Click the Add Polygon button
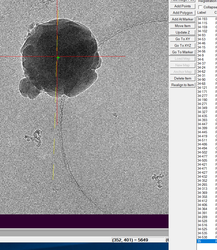The width and height of the screenshot is (217, 250). coord(182,13)
